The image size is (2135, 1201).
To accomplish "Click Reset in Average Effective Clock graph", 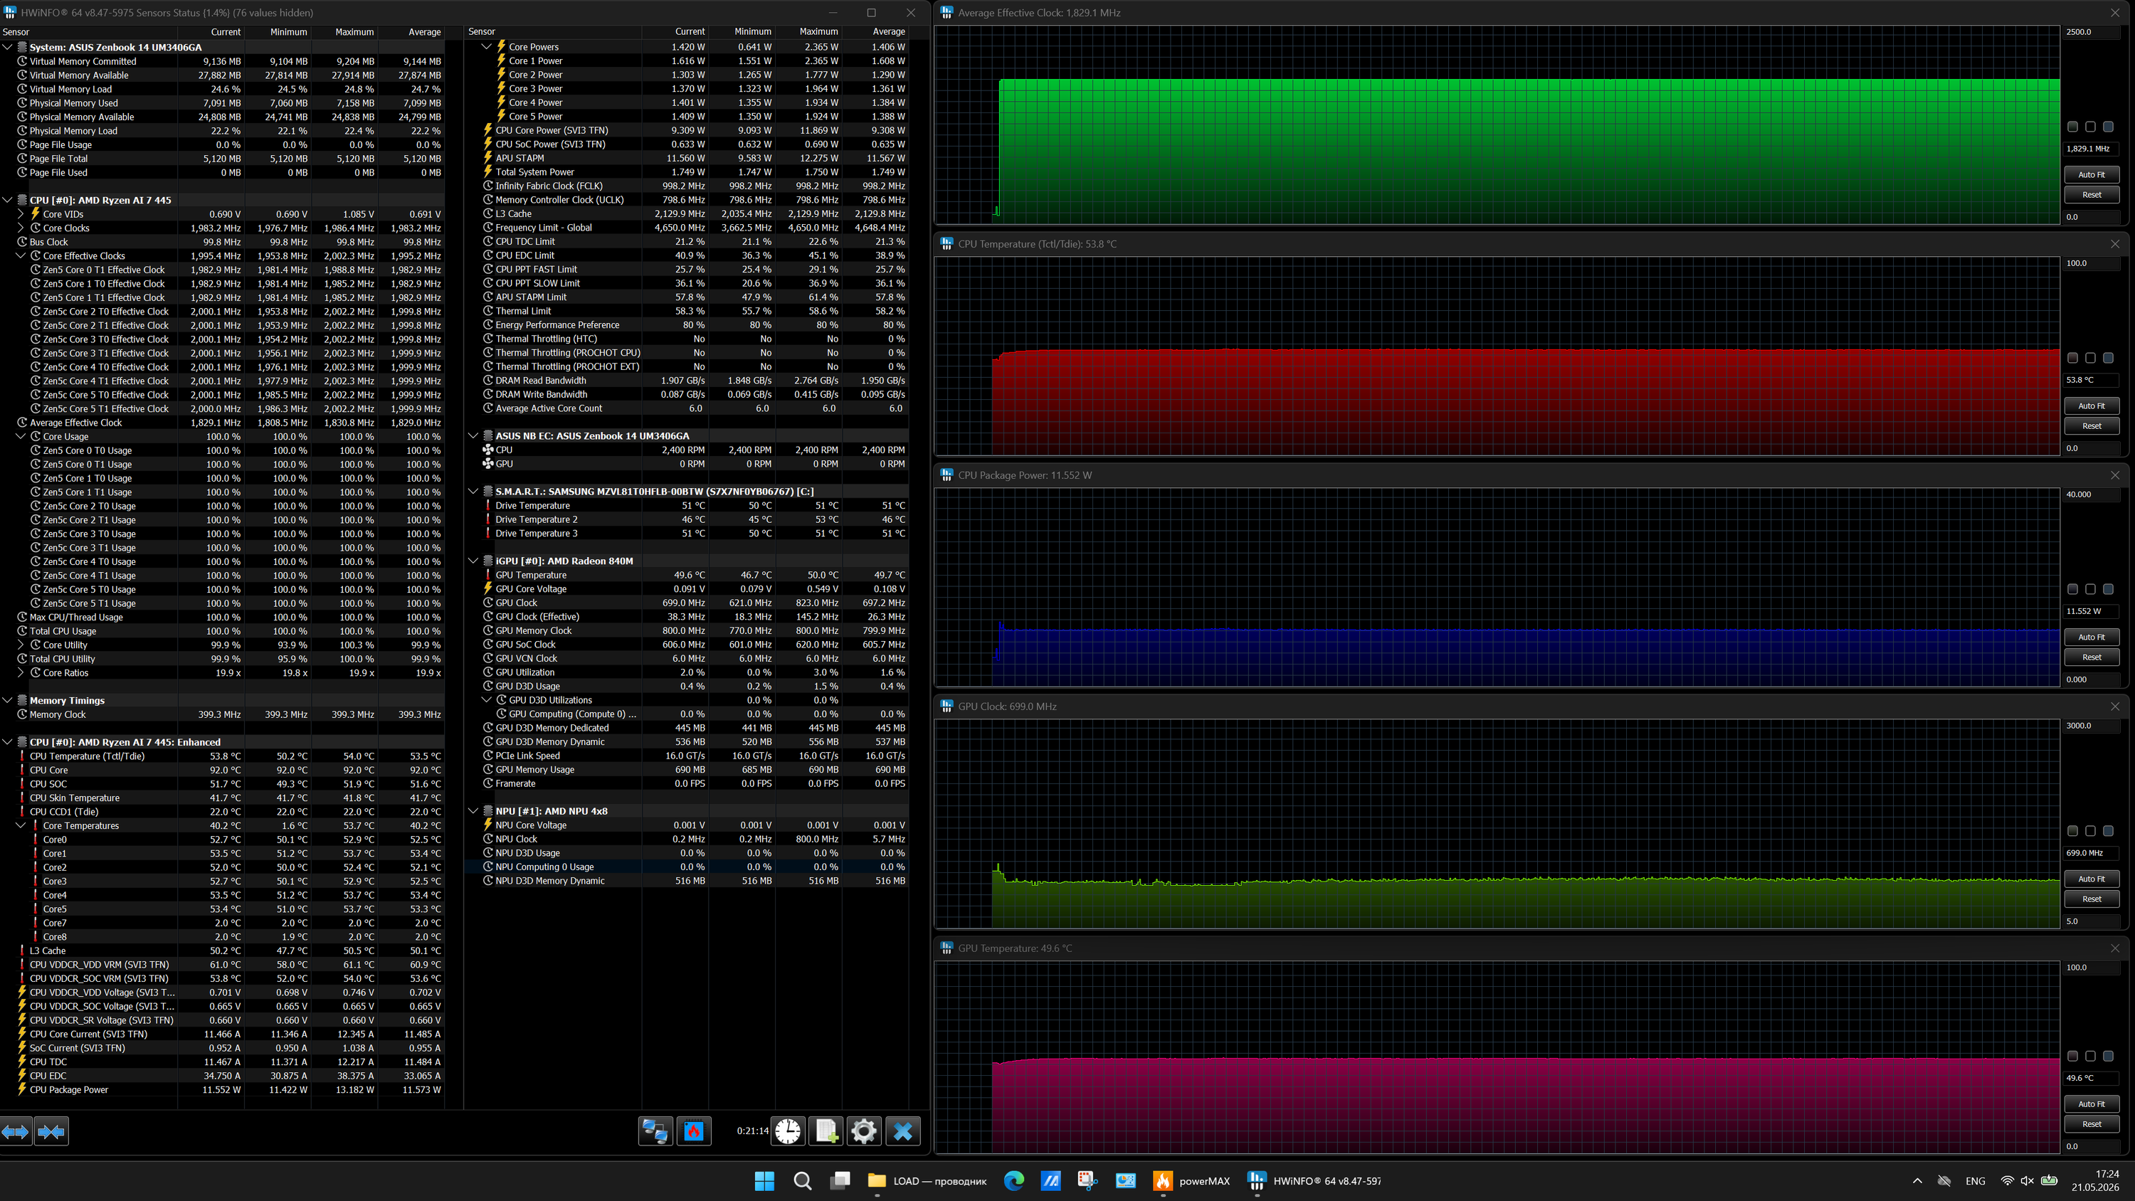I will tap(2091, 195).
